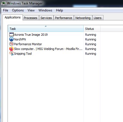Switch to the Services tab
The image size is (123, 122).
point(46,18)
